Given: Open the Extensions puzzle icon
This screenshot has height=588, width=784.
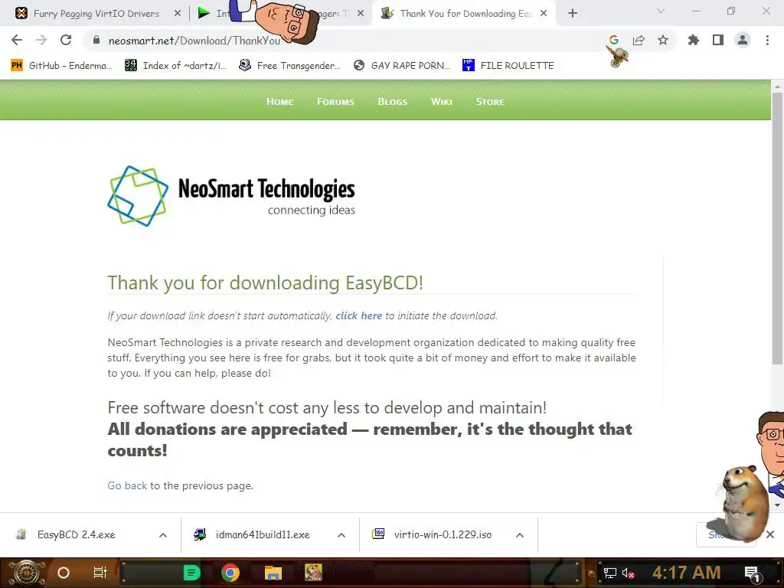Looking at the screenshot, I should [694, 40].
